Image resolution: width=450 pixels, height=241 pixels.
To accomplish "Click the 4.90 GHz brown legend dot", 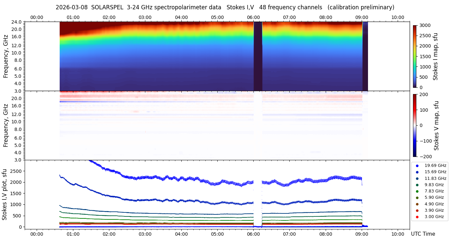I will pyautogui.click(x=417, y=204).
